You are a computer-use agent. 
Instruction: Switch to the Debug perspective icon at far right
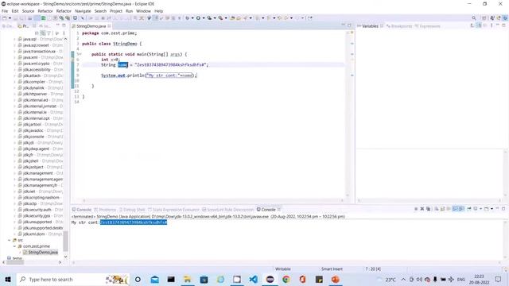[x=505, y=18]
